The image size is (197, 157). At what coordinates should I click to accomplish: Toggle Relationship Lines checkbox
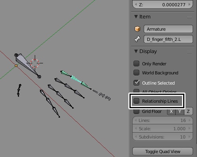click(x=136, y=101)
